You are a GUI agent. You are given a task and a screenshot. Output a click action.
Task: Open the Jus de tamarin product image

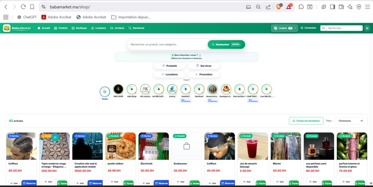coord(253,146)
